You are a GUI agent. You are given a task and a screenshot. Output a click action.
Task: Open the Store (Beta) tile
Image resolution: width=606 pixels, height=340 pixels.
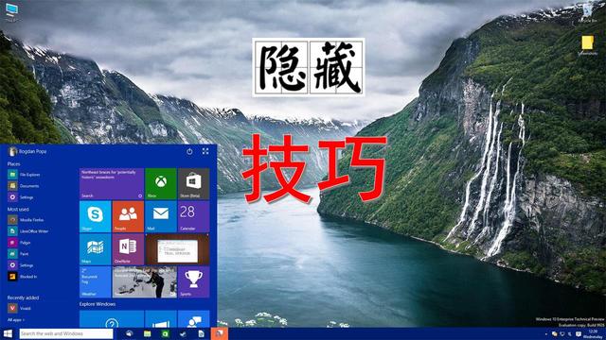coord(193,183)
